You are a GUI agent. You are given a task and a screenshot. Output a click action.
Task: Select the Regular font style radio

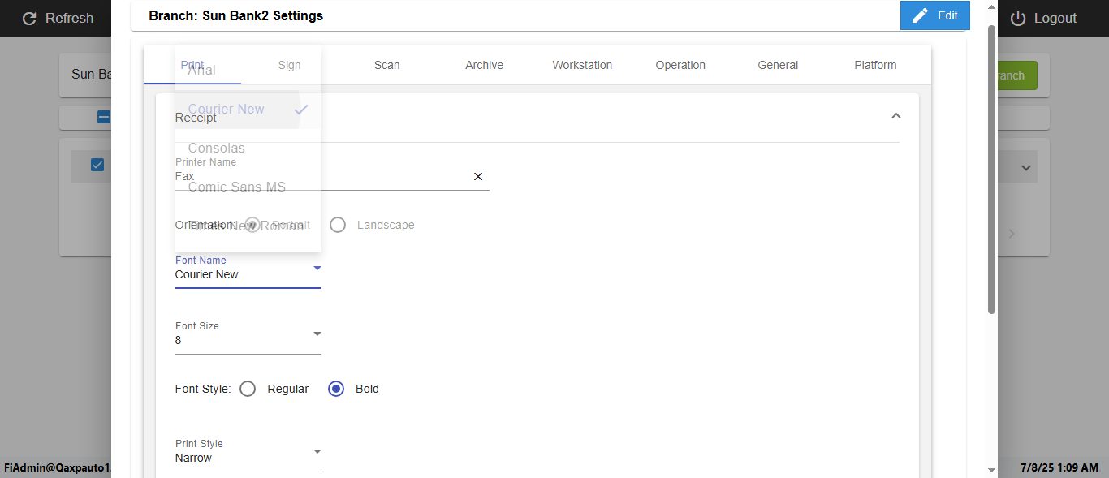(x=248, y=389)
